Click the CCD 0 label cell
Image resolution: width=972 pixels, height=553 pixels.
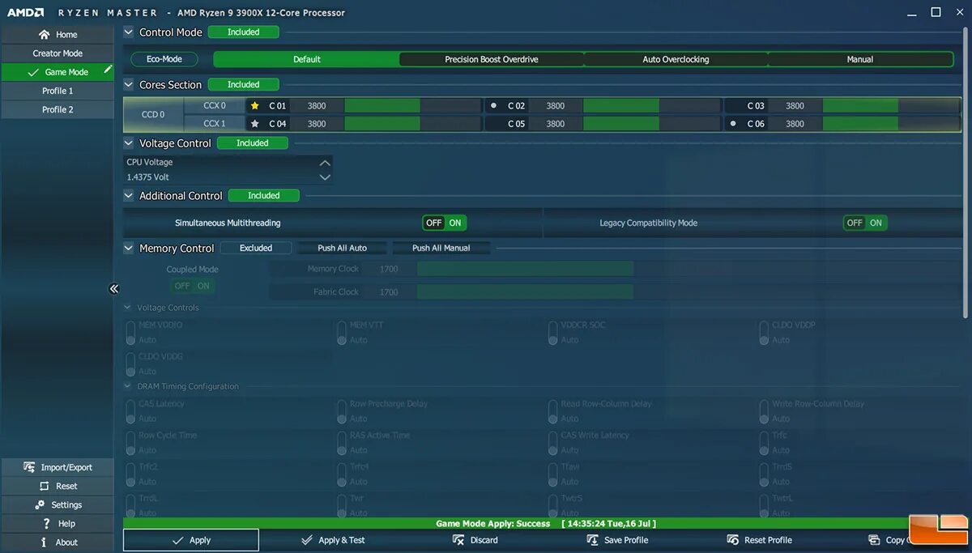click(x=153, y=114)
